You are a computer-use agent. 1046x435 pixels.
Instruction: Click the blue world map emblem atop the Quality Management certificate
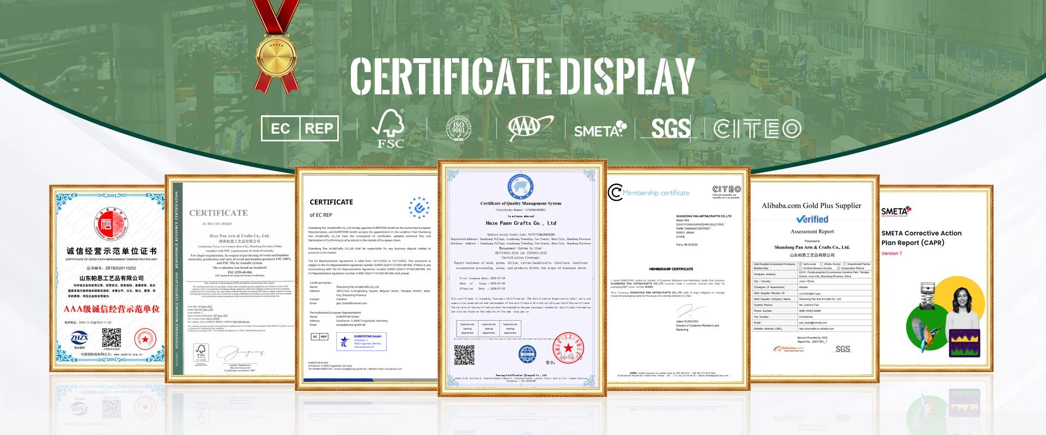(521, 187)
